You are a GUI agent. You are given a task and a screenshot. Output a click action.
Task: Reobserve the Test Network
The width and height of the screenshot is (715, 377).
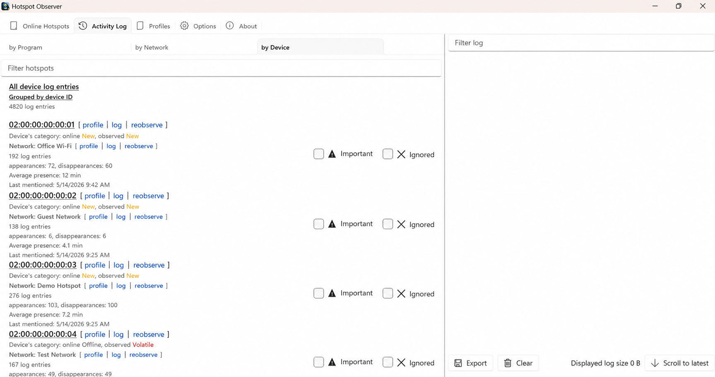click(144, 355)
